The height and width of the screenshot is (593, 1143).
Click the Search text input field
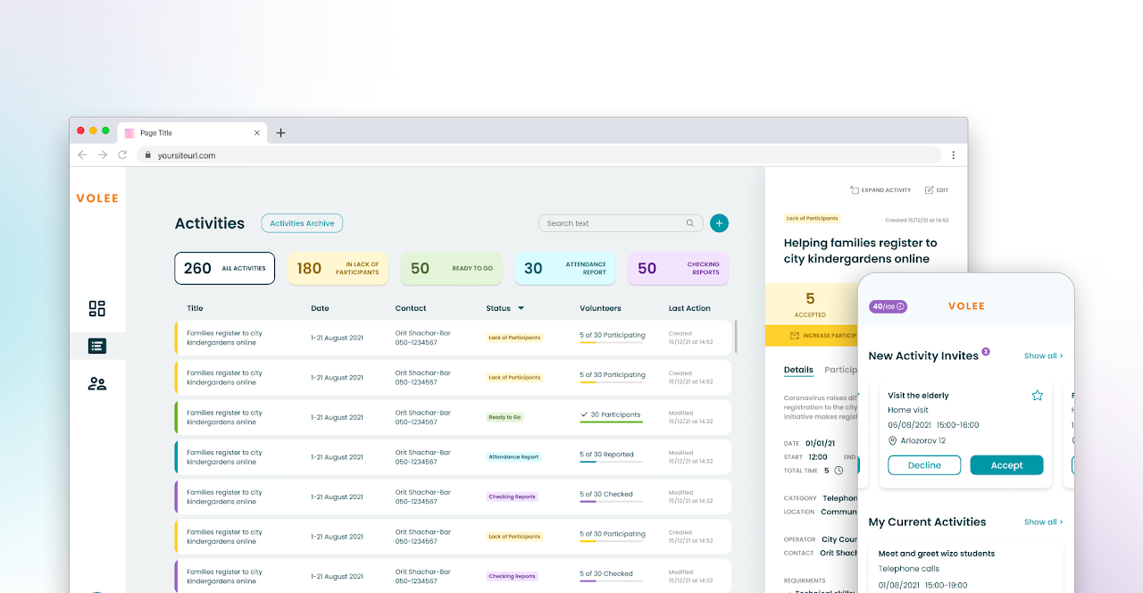(621, 223)
